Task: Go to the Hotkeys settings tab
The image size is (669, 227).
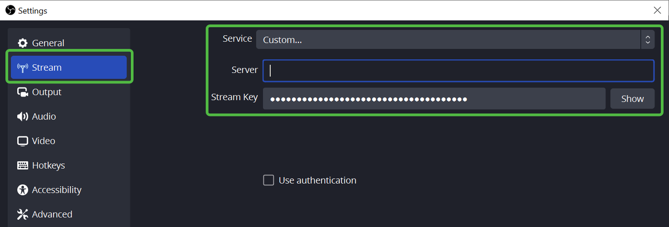Action: tap(48, 165)
